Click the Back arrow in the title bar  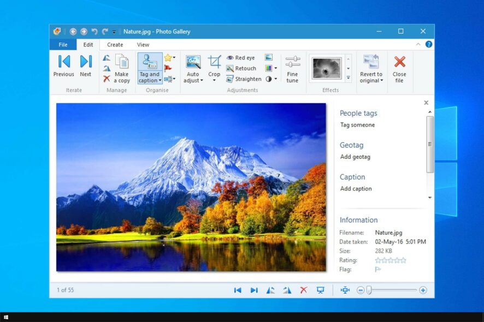[x=73, y=32]
